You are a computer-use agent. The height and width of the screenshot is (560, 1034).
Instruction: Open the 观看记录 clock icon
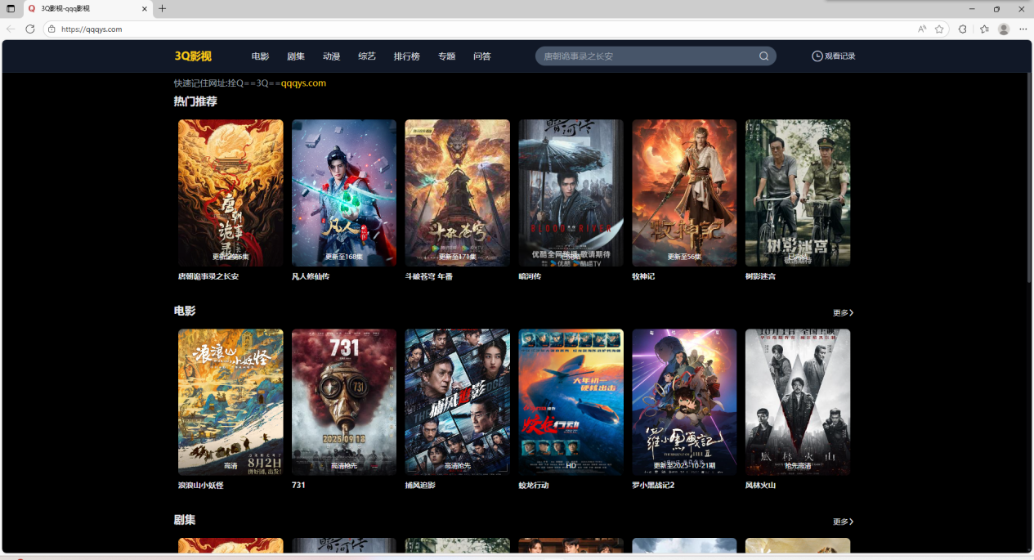pyautogui.click(x=817, y=56)
